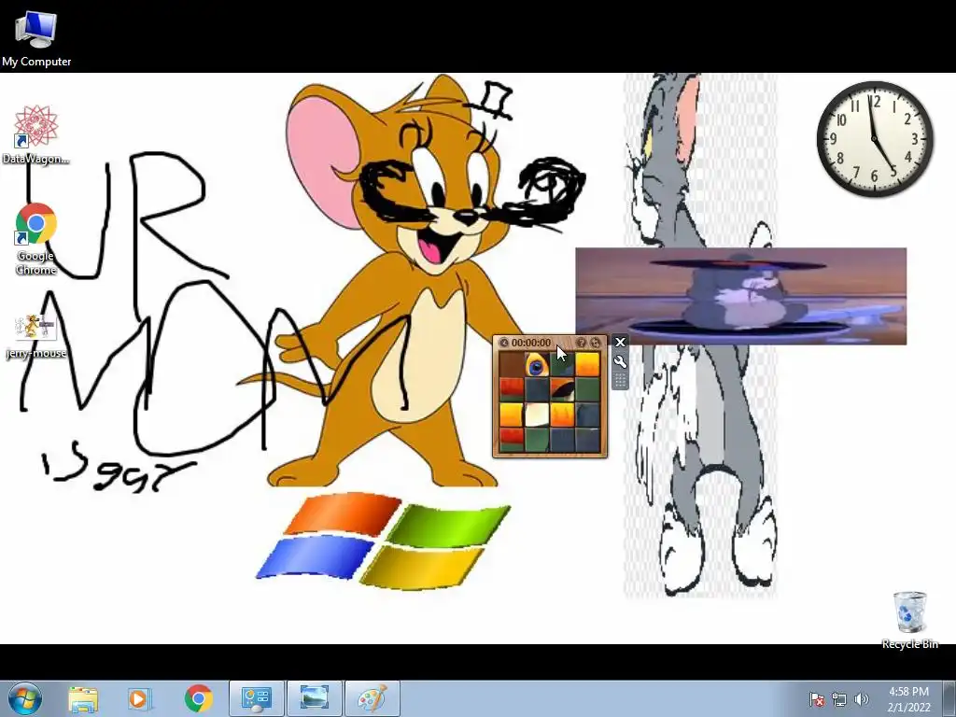Switch to the photo viewer taskbar window
956x717 pixels.
click(x=315, y=698)
